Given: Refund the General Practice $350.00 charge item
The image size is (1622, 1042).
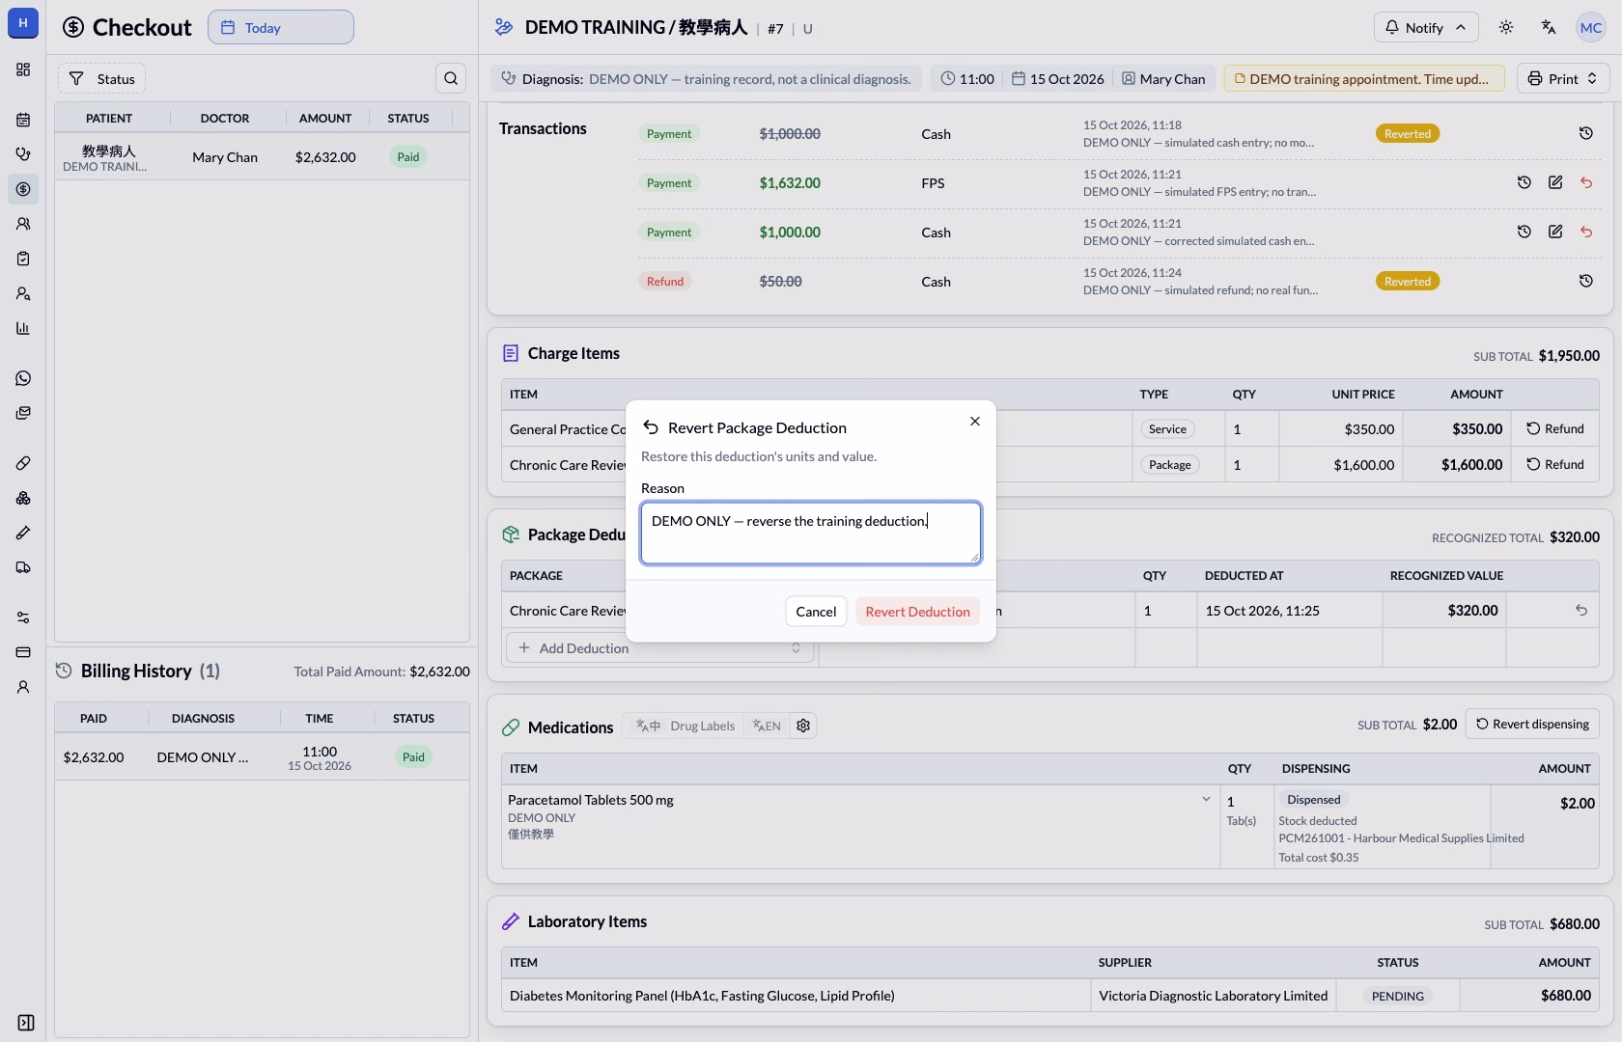Looking at the screenshot, I should [x=1555, y=428].
